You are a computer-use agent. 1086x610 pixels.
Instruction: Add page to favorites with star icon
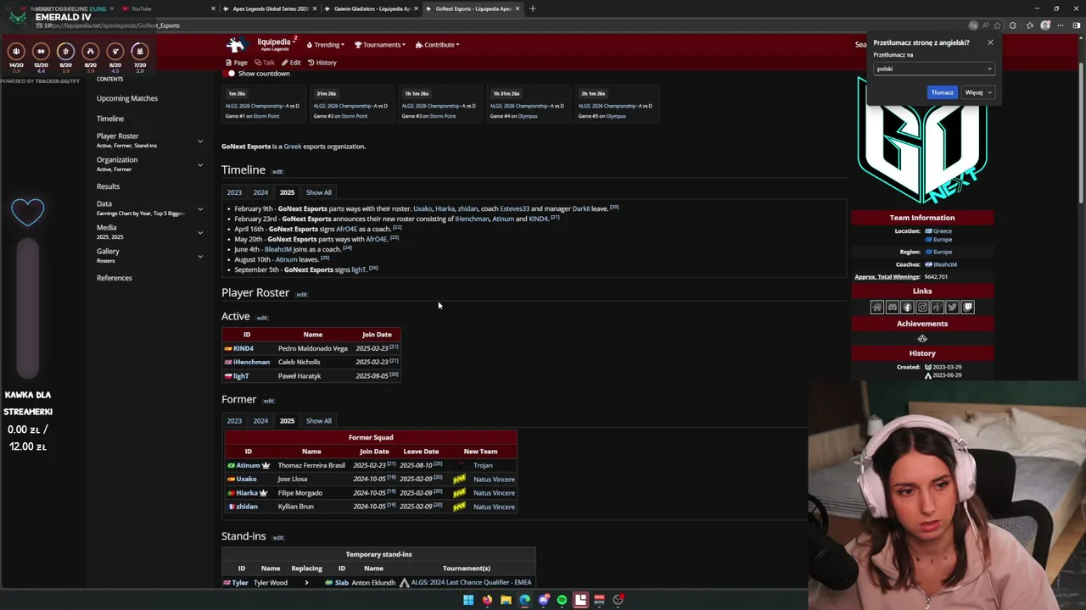(x=999, y=25)
